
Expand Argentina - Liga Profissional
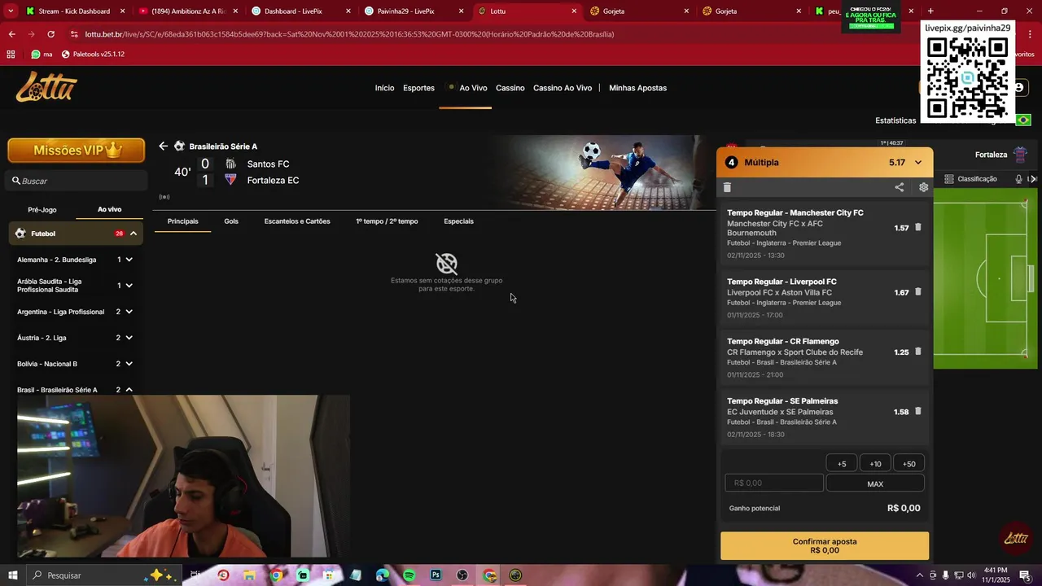[129, 312]
